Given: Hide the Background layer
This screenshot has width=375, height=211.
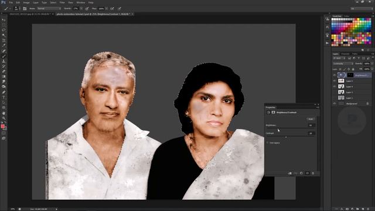Looking at the screenshot, I should click(335, 104).
